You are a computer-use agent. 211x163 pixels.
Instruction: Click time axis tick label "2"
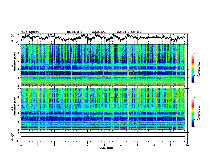(x=54, y=145)
